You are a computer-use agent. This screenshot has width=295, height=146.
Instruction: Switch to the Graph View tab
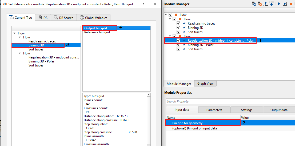(x=205, y=84)
